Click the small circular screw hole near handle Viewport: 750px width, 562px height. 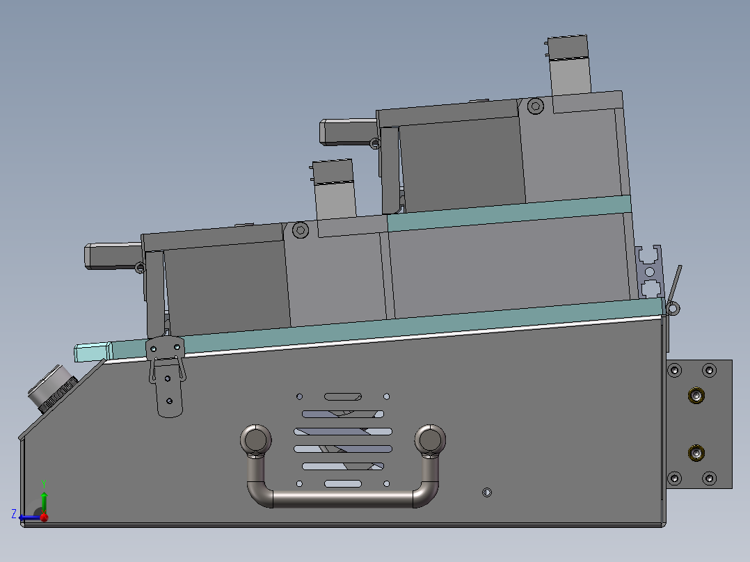coord(486,492)
